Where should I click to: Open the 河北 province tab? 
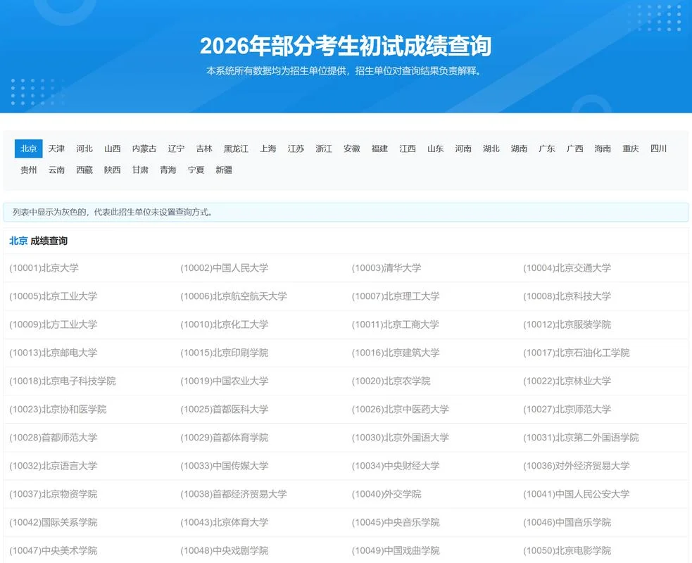[x=84, y=148]
